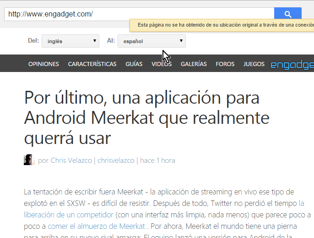This screenshot has width=314, height=238.
Task: Open Chris Velazco's author page
Action: click(71, 161)
